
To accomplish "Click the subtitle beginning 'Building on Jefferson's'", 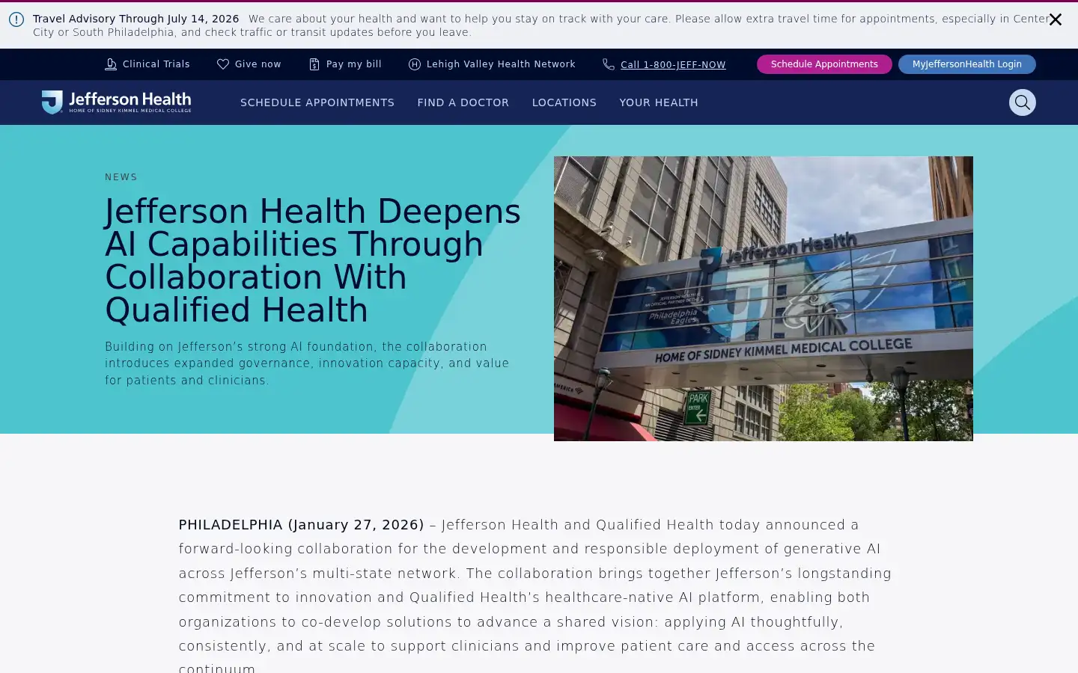I will (307, 363).
